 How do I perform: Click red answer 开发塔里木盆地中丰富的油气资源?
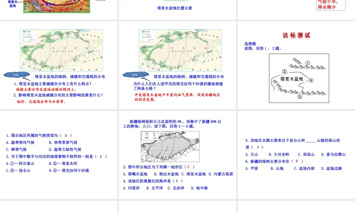(x=177, y=97)
